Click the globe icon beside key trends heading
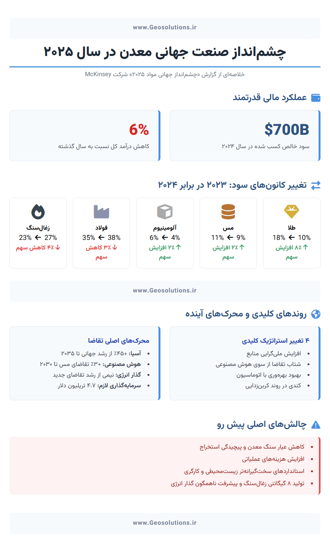 316,314
